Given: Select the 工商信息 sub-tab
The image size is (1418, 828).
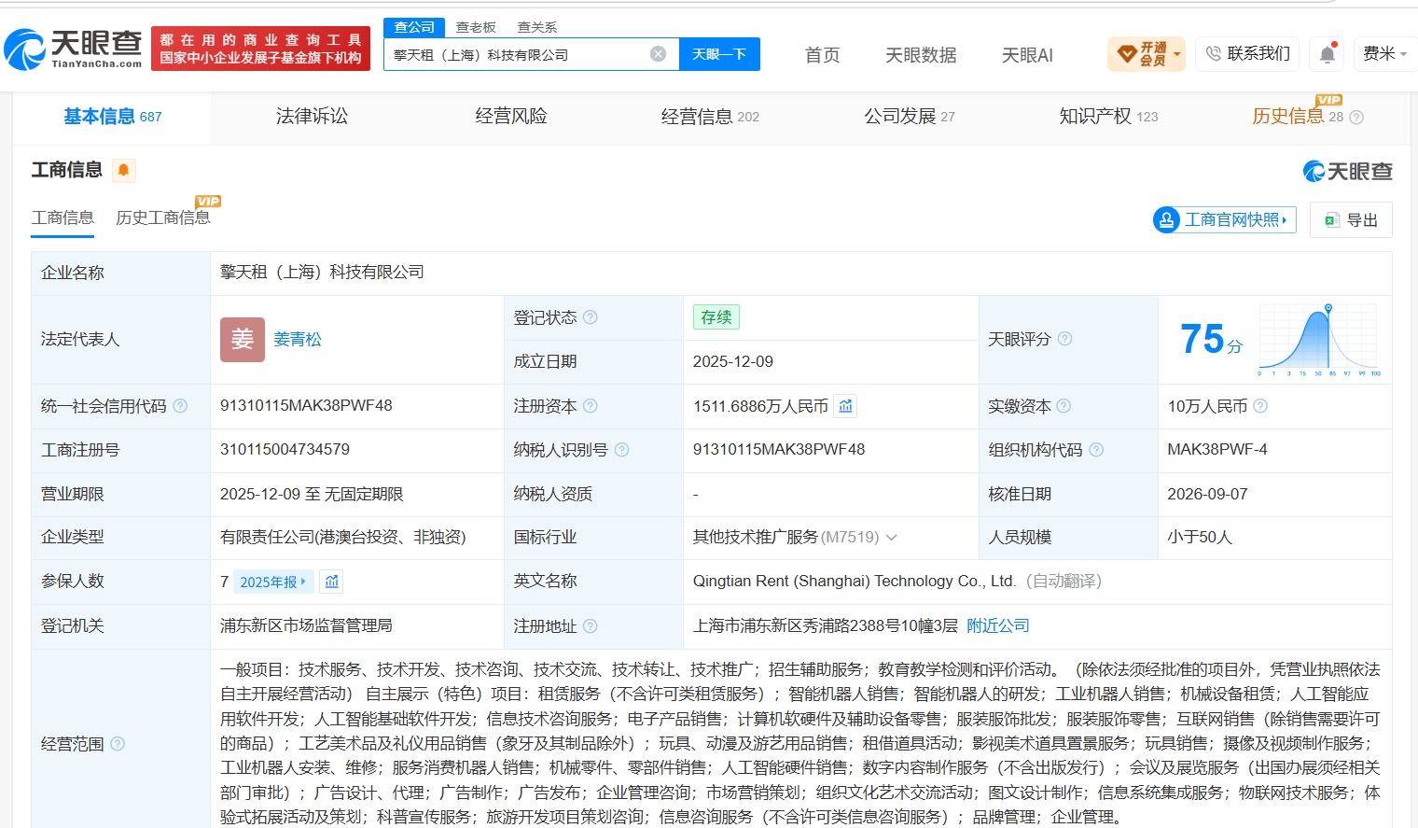Looking at the screenshot, I should pyautogui.click(x=63, y=218).
